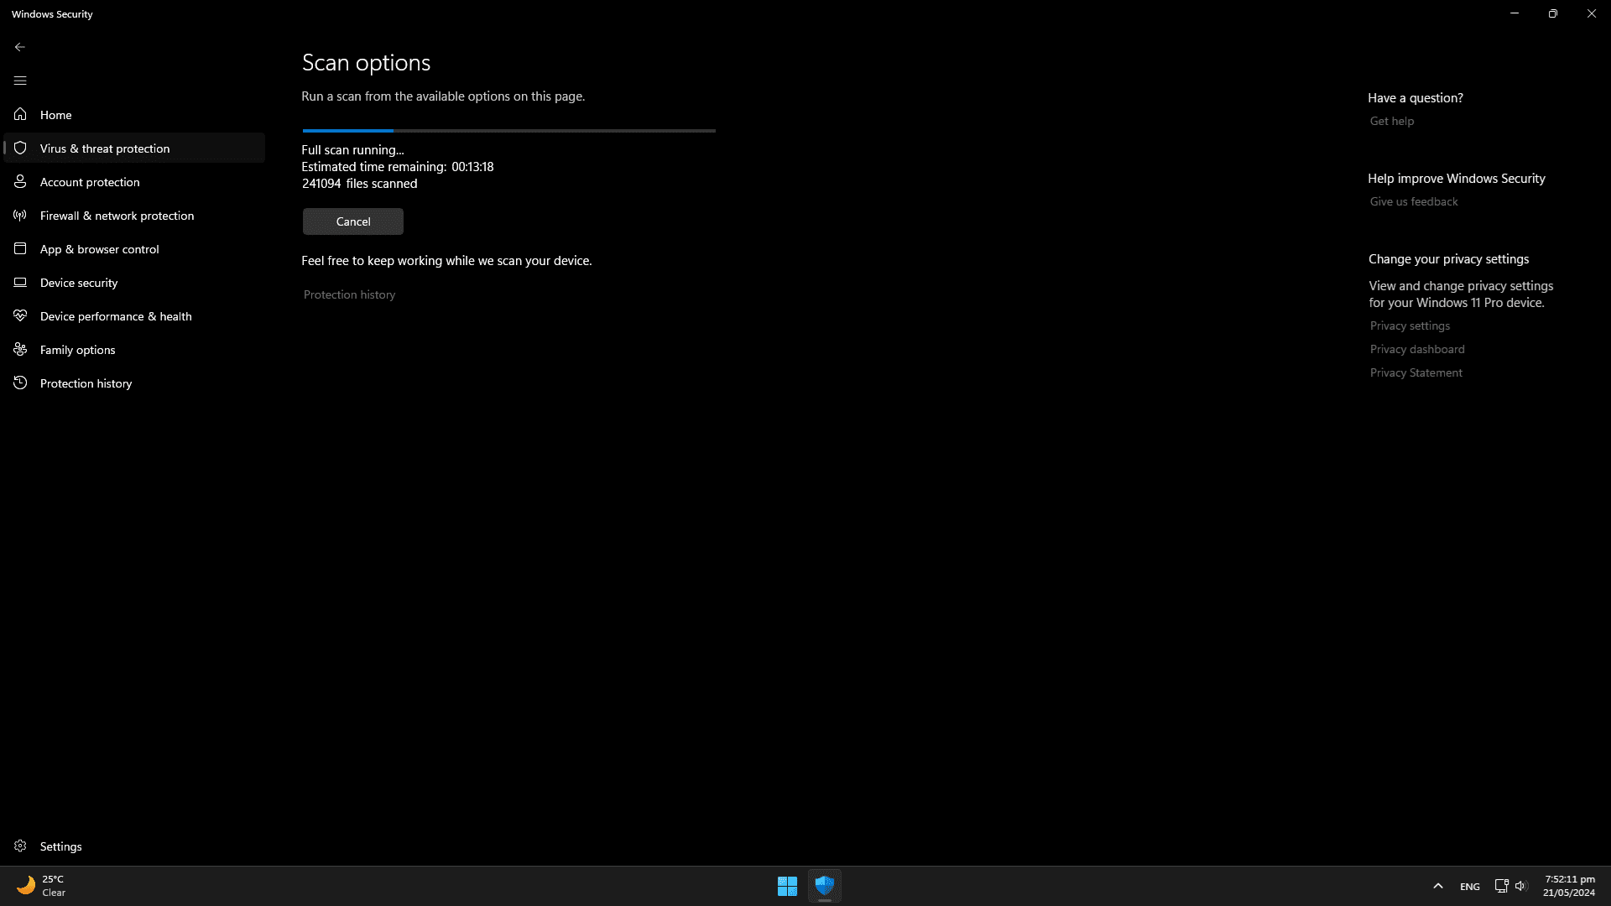Click 'Change your privacy settings' heading
This screenshot has height=906, width=1611.
coord(1448,258)
